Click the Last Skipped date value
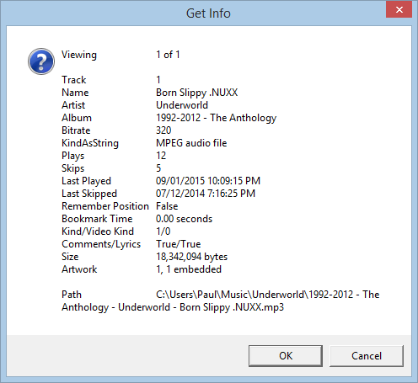 click(x=206, y=194)
